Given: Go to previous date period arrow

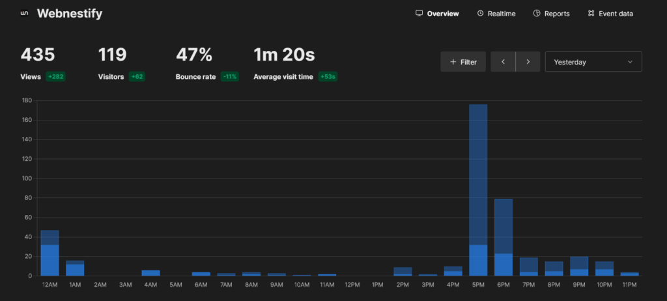Looking at the screenshot, I should [x=503, y=62].
